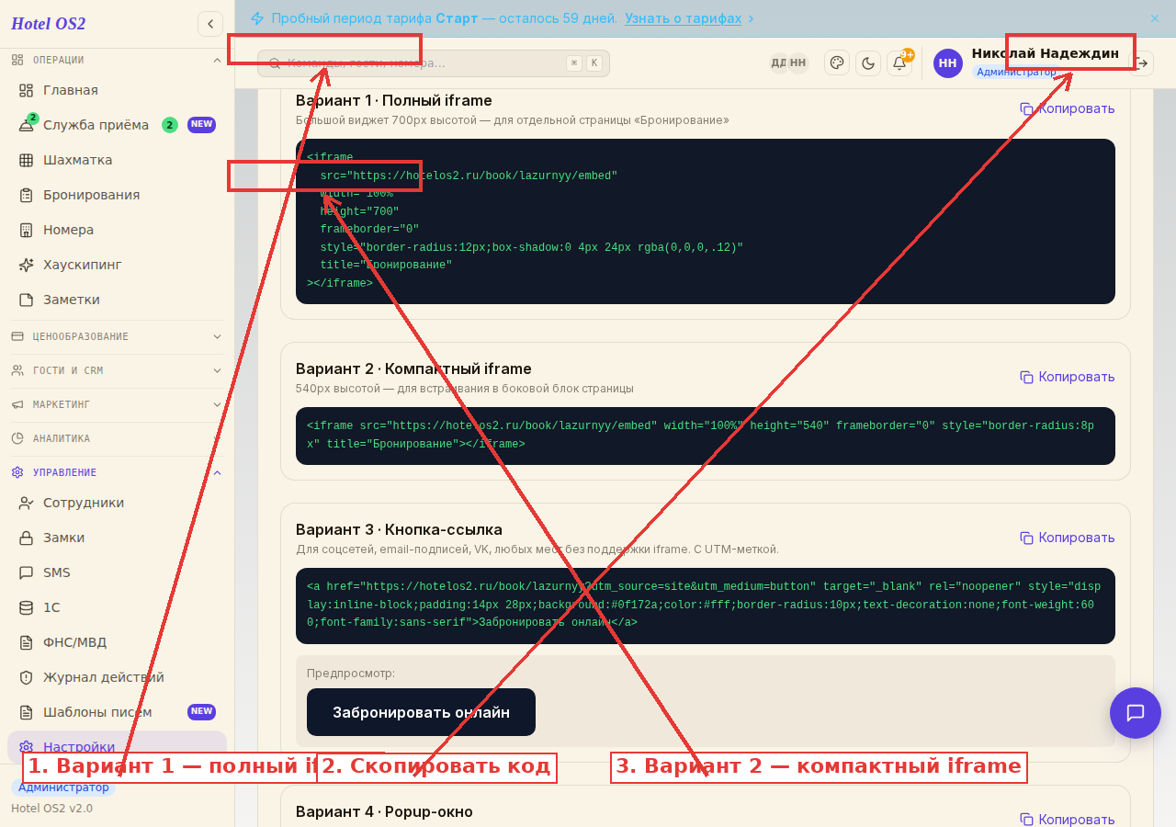Screen dimensions: 1176x827
Task: Expand the Гости и CRM section
Action: (x=117, y=370)
